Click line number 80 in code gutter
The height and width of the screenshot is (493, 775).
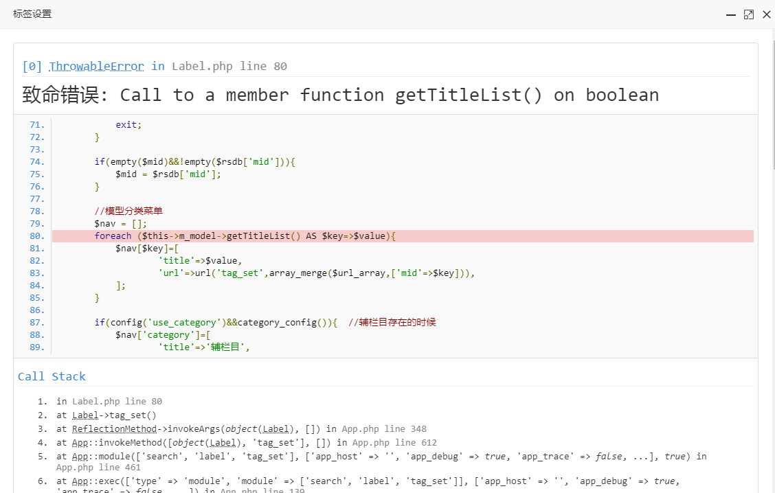[37, 236]
